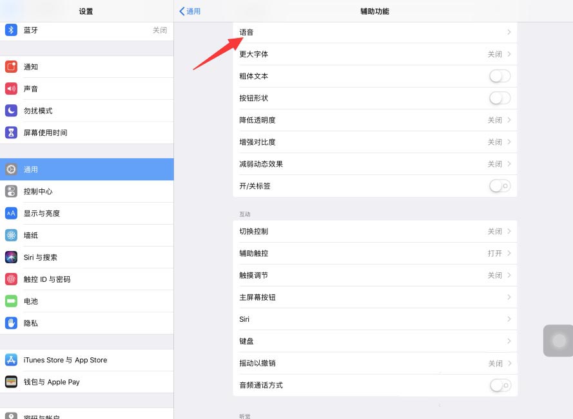Tap the 蓝牙 sidebar label
Viewport: 573px width, 419px height.
(31, 30)
